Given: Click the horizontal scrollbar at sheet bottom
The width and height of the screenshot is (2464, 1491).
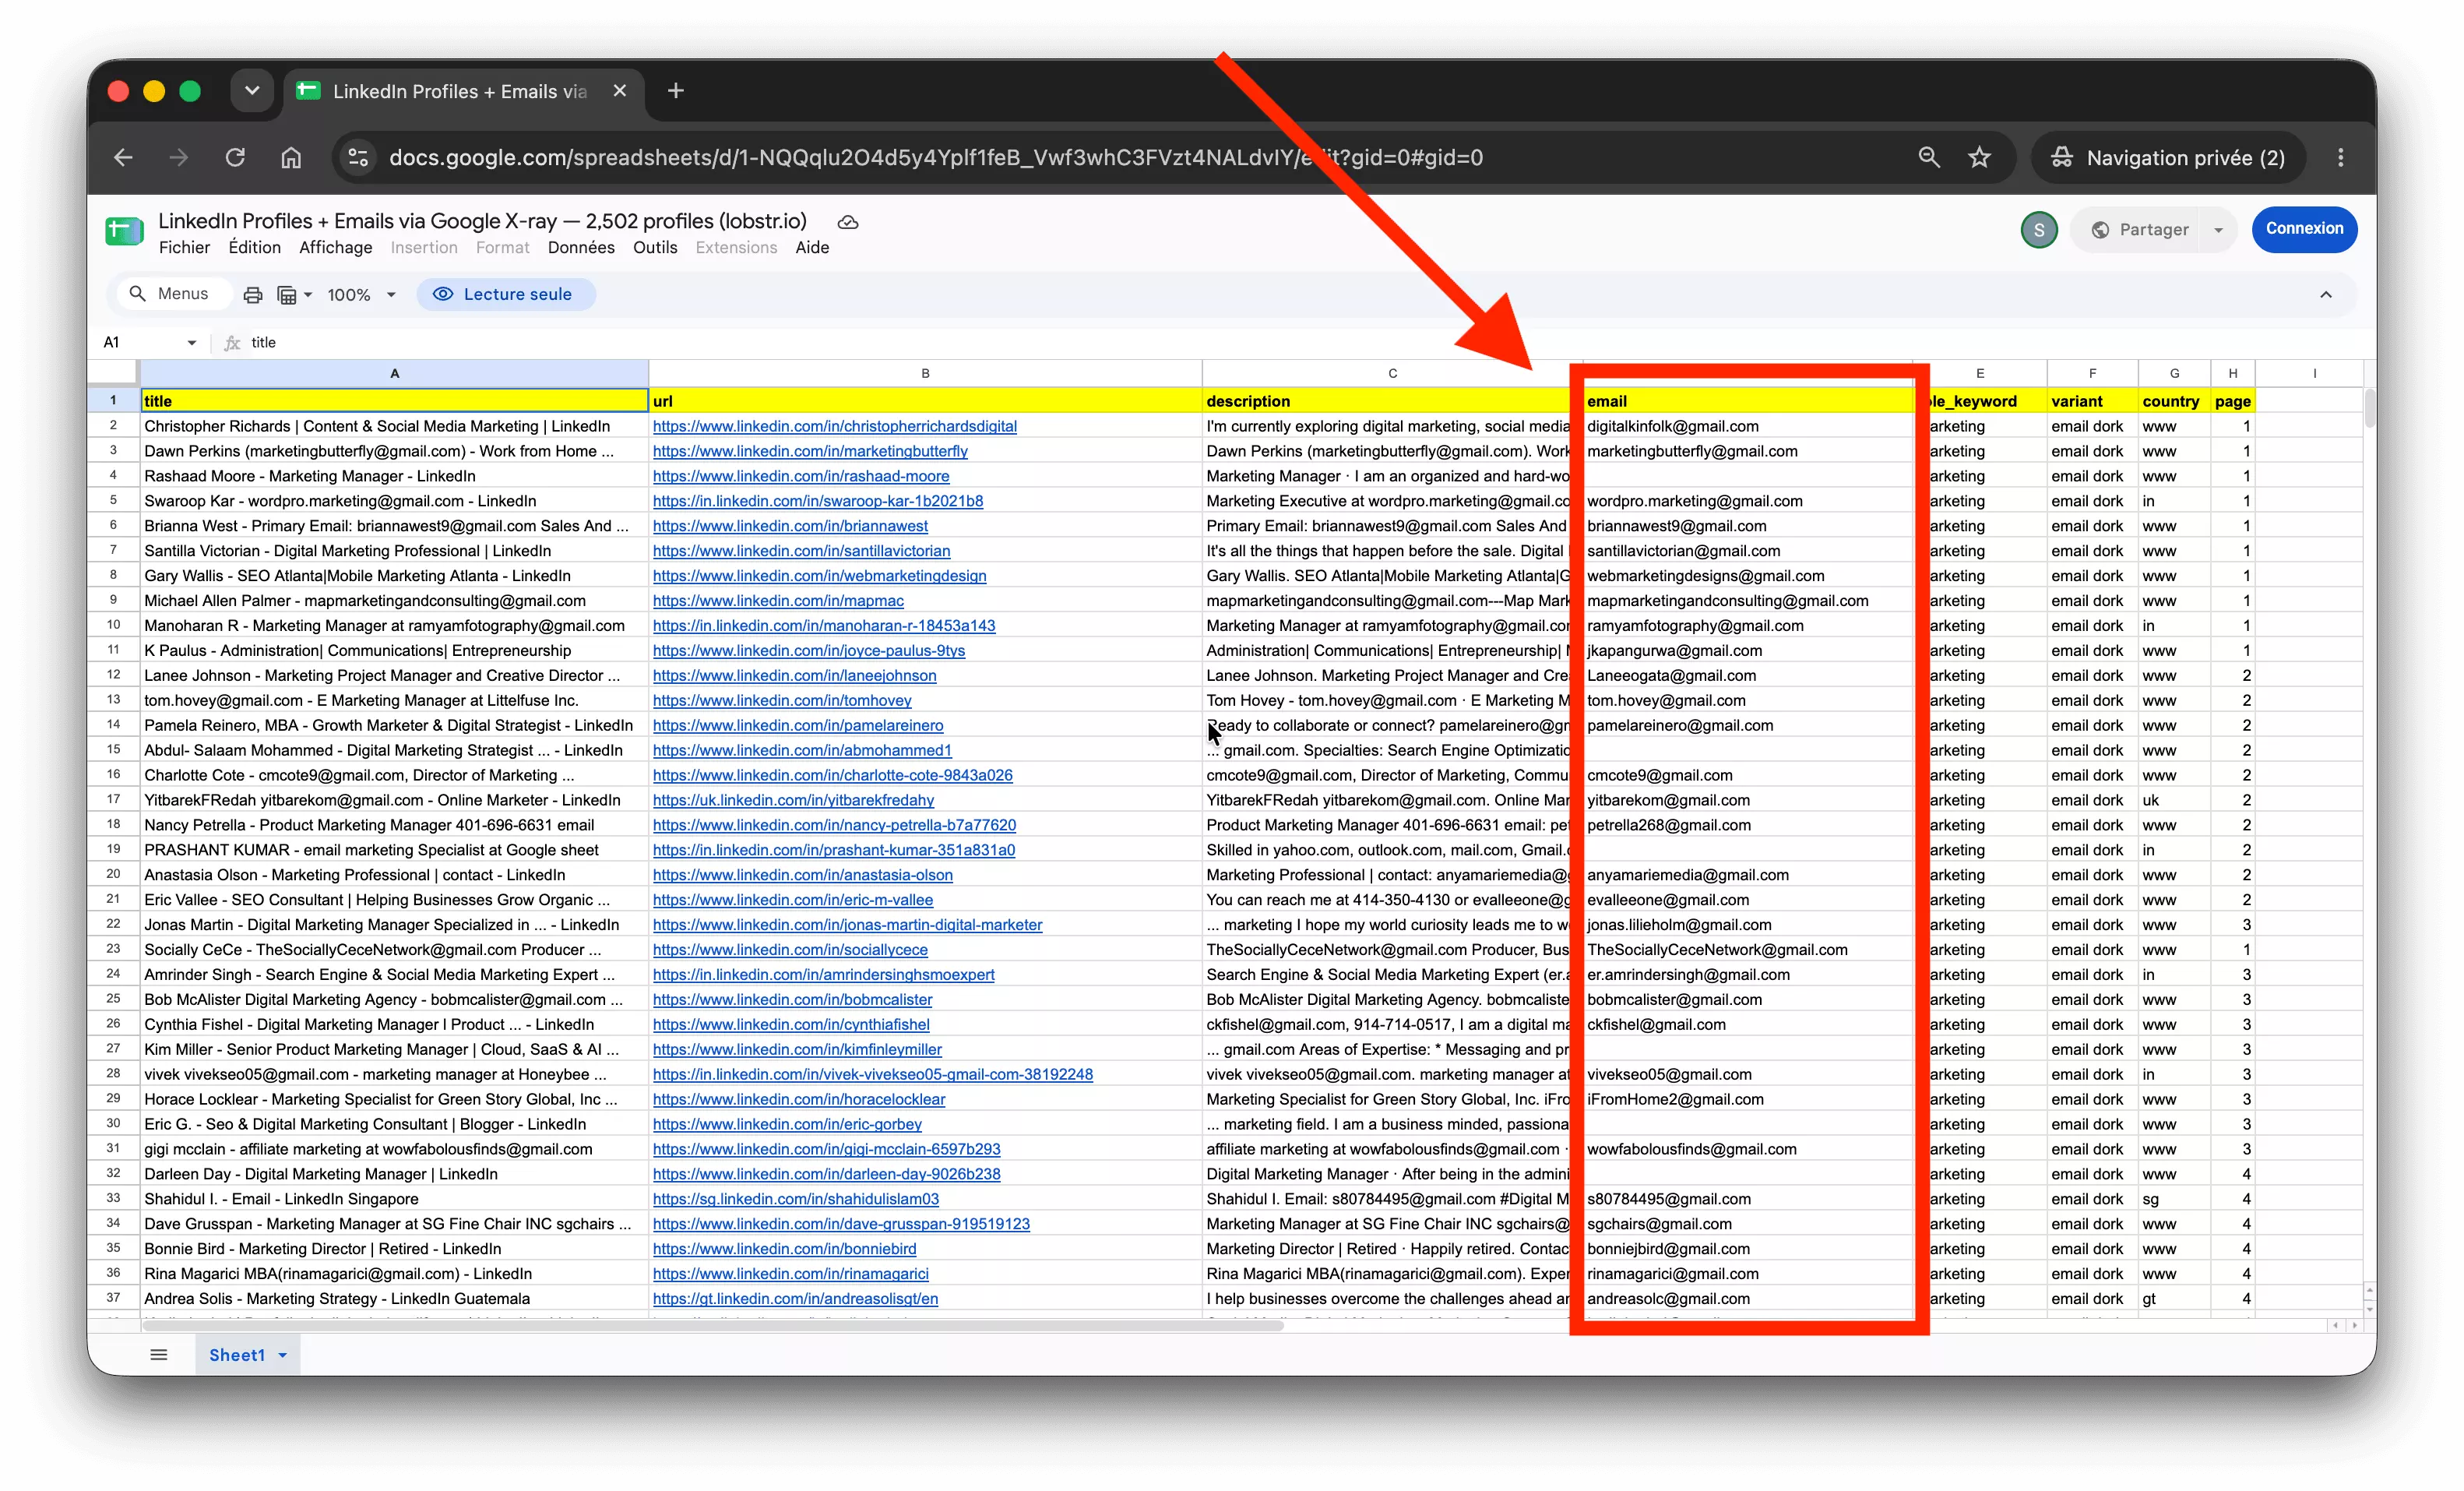Looking at the screenshot, I should [x=712, y=1326].
